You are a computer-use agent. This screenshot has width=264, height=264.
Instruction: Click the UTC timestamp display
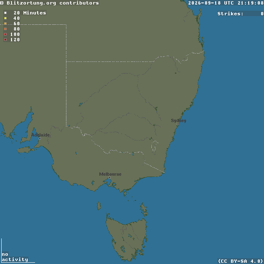226,3
